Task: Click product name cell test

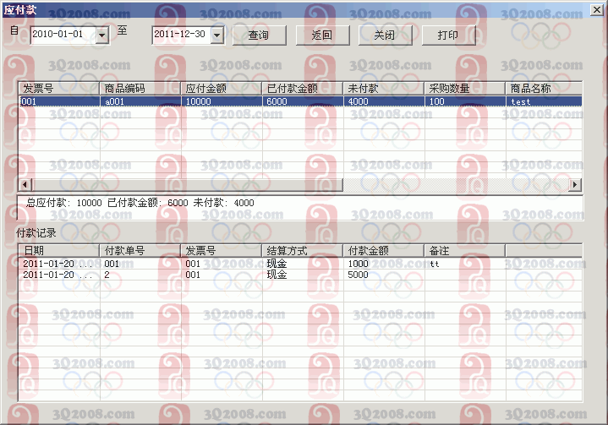Action: tap(544, 101)
